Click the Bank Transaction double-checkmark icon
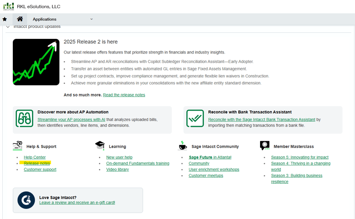 coord(195,119)
